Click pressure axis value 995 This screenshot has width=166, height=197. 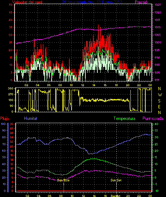tap(157, 50)
